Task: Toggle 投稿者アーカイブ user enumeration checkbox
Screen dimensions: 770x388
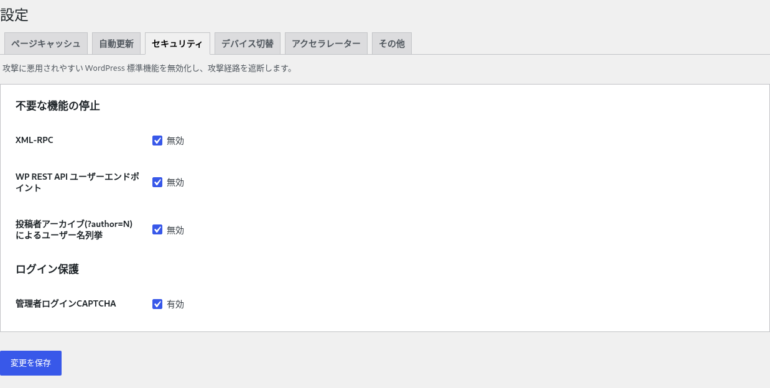Action: tap(157, 229)
